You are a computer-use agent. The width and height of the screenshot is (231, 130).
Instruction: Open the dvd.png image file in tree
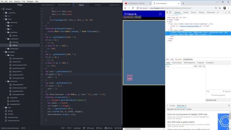[15, 42]
